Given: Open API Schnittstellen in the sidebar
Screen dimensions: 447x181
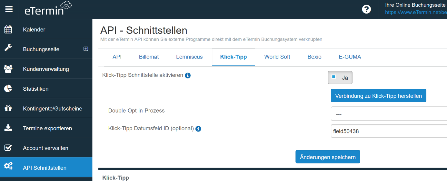Looking at the screenshot, I should (x=46, y=167).
